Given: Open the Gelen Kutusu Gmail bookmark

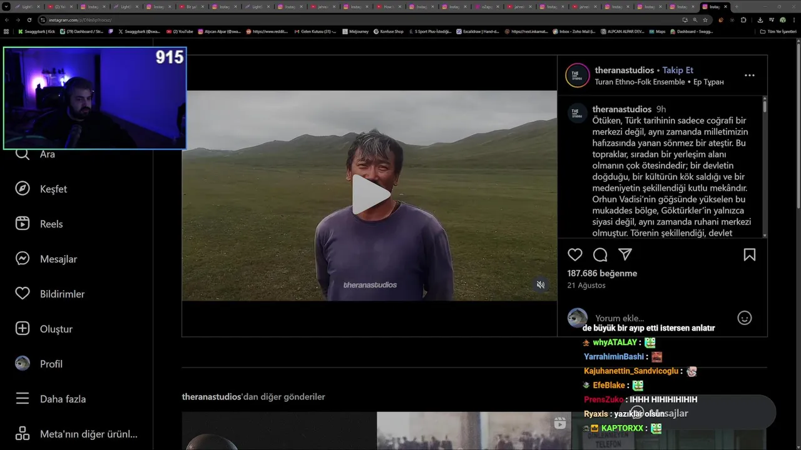Looking at the screenshot, I should 315,31.
